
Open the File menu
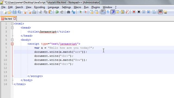click(3, 7)
